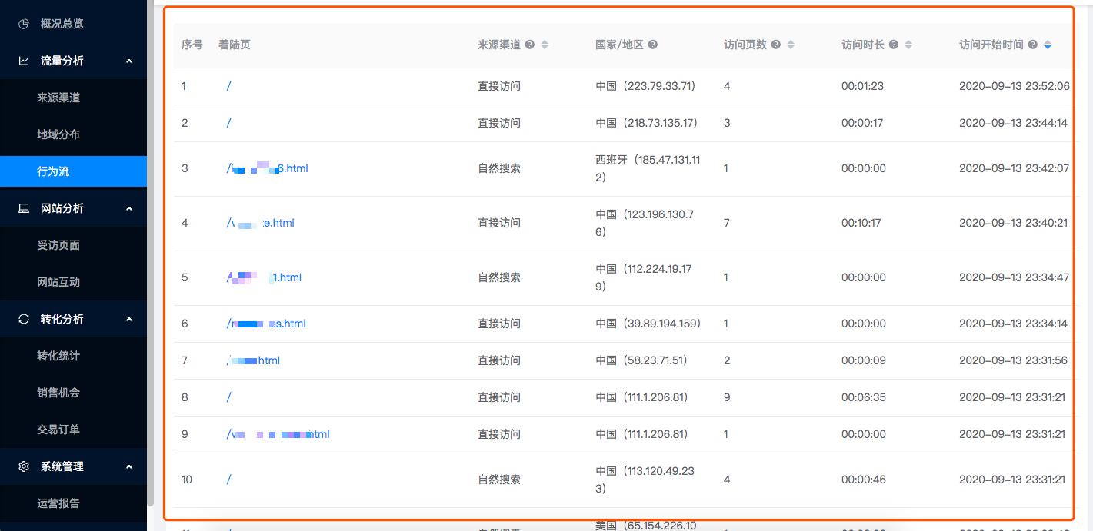The width and height of the screenshot is (1093, 531).
Task: Open landing page link in row 1
Action: [x=229, y=86]
